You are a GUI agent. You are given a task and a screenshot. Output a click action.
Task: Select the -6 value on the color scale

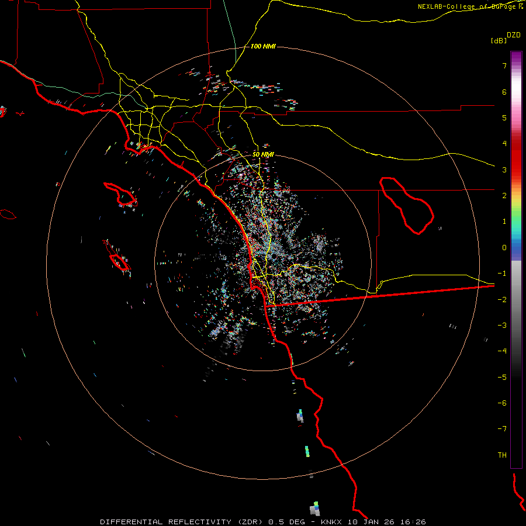click(502, 403)
